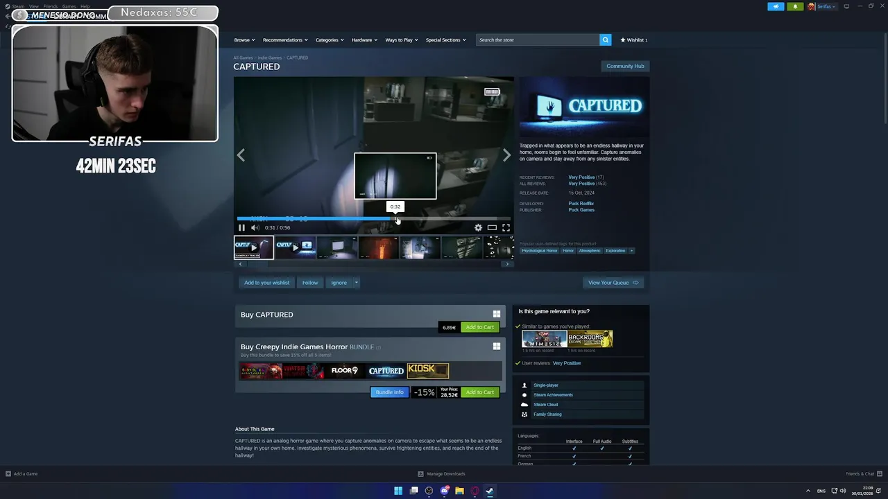This screenshot has height=499, width=888.
Task: Click the Manage Downloads icon
Action: (420, 474)
